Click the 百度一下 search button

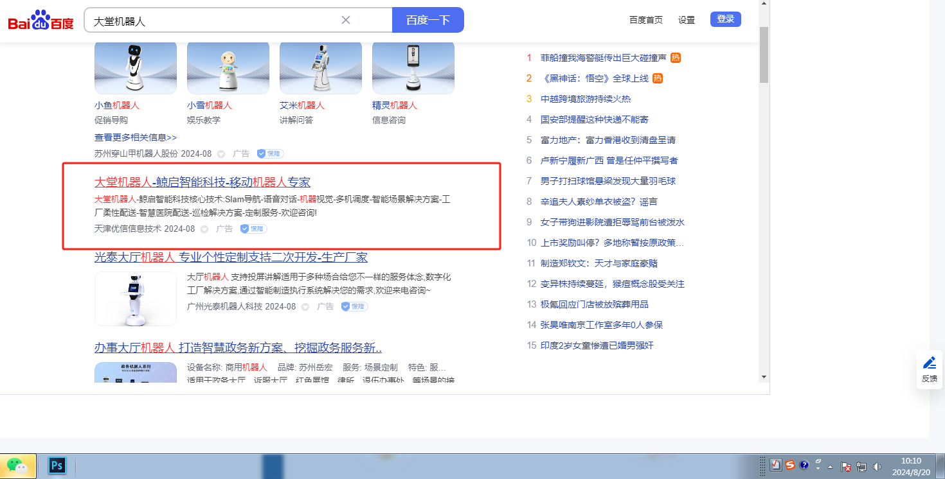click(428, 20)
